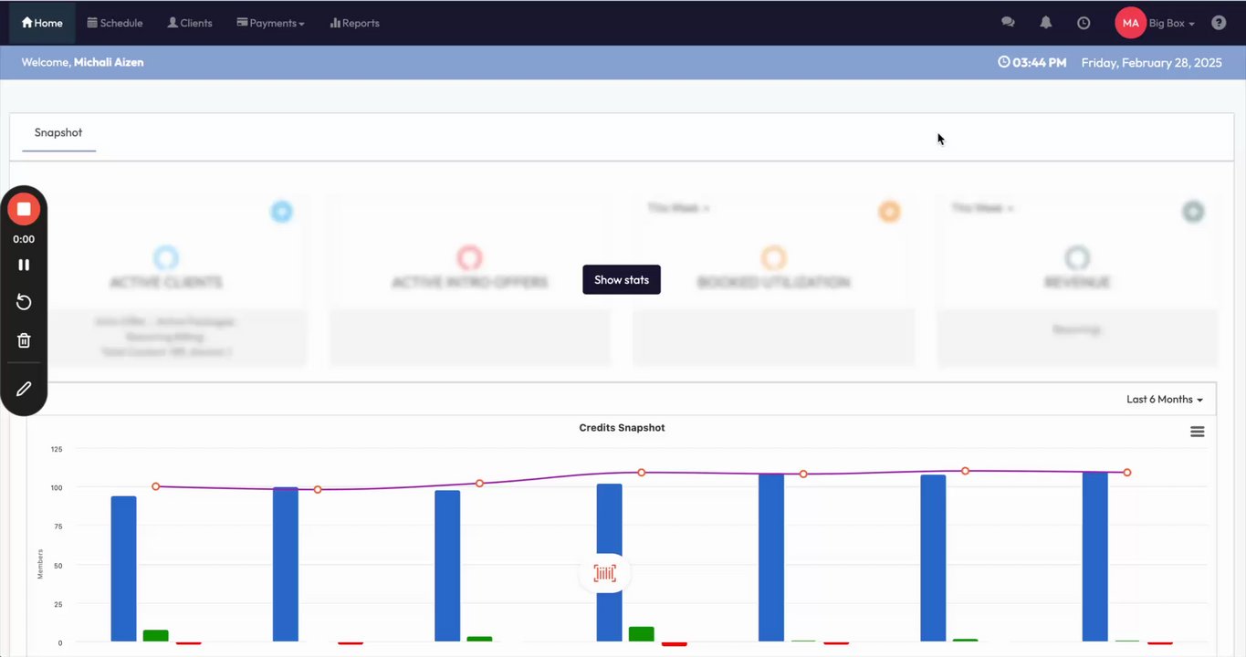Click the rightmost purple line data marker

(x=1127, y=473)
